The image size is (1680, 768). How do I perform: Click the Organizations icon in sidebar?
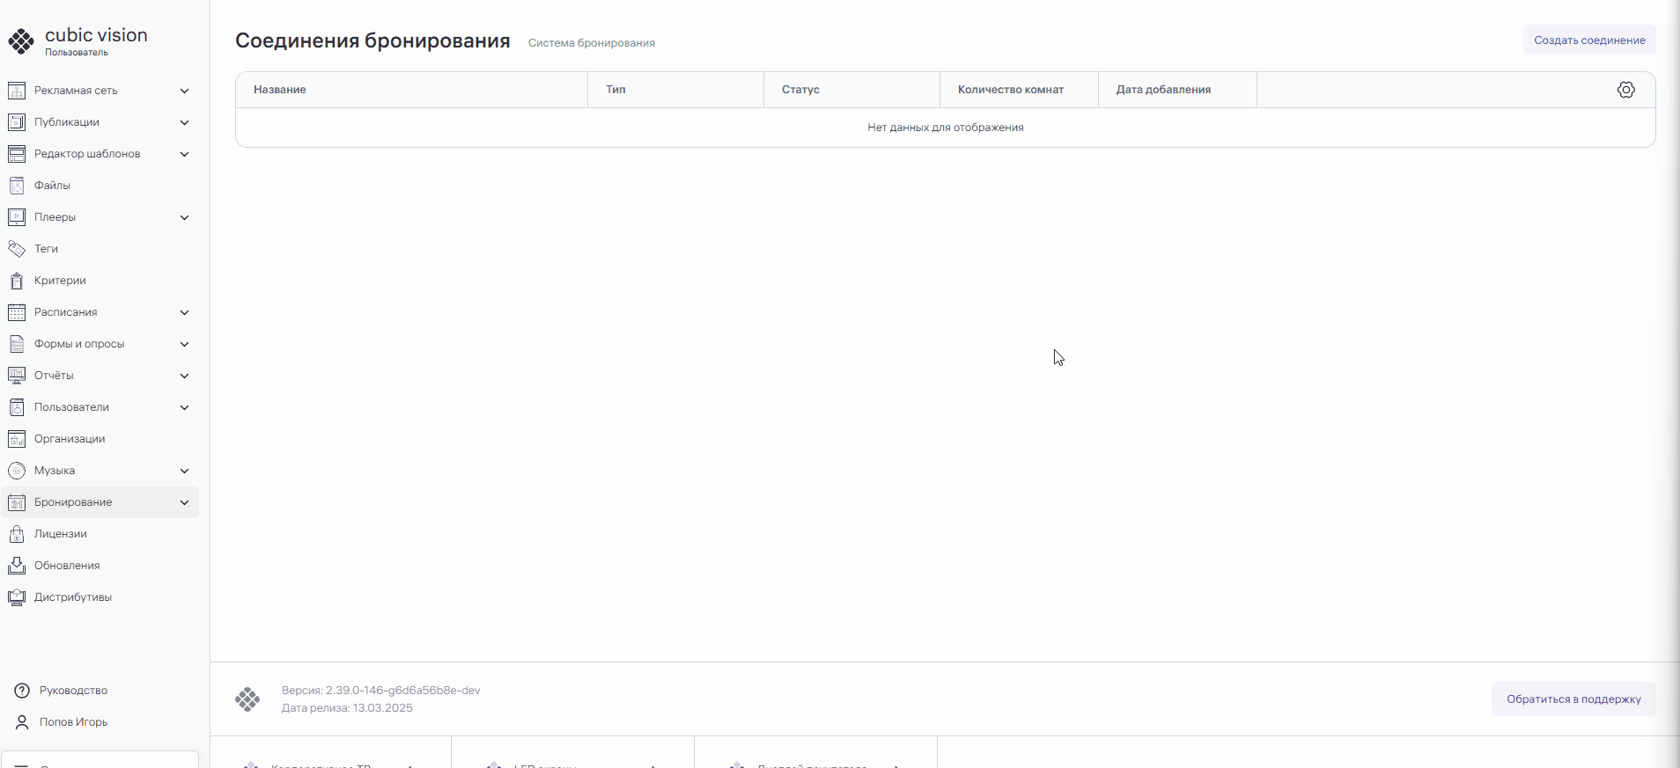pyautogui.click(x=17, y=439)
